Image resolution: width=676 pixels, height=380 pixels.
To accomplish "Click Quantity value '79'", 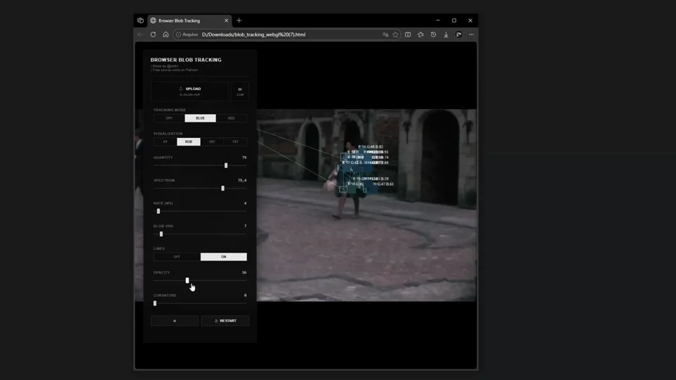I will click(244, 158).
